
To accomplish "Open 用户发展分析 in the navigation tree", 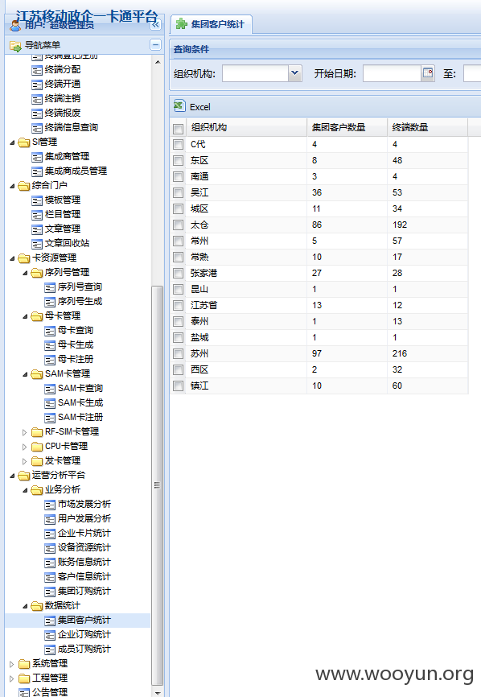I will (84, 519).
